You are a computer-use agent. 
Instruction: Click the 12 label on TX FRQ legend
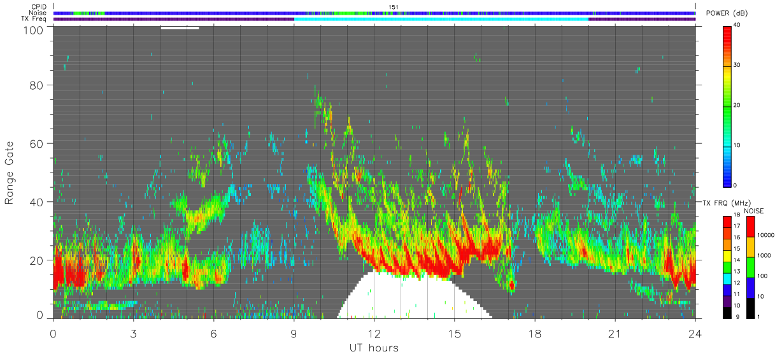(x=737, y=283)
